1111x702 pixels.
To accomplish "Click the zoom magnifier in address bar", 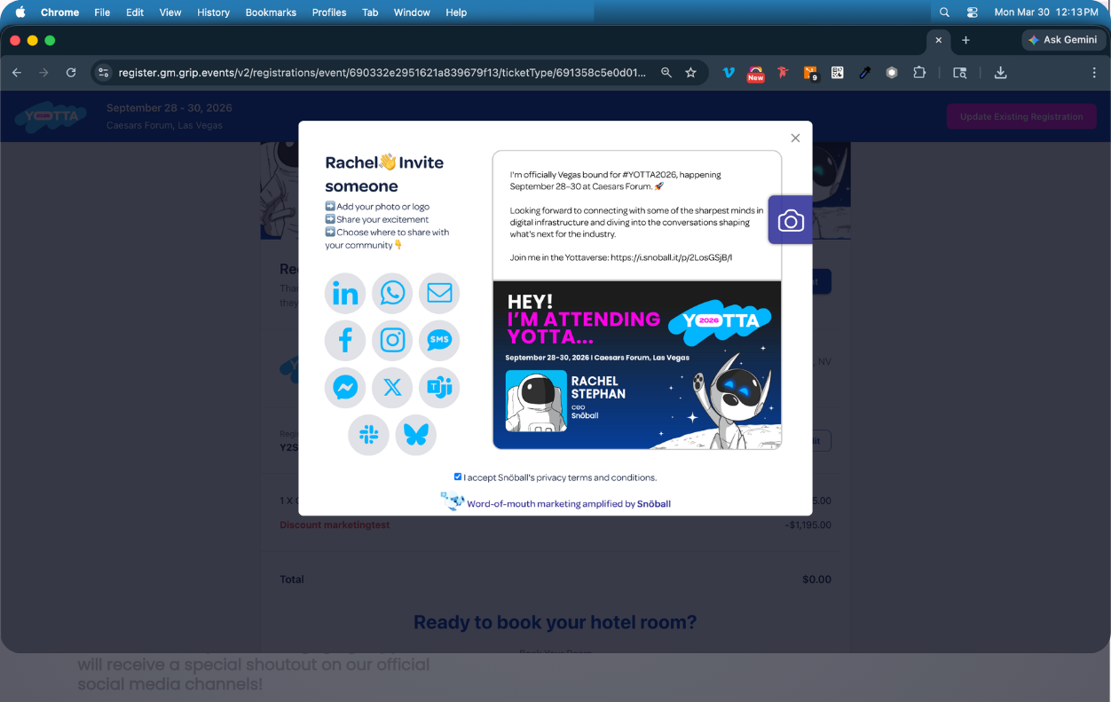I will [x=666, y=73].
